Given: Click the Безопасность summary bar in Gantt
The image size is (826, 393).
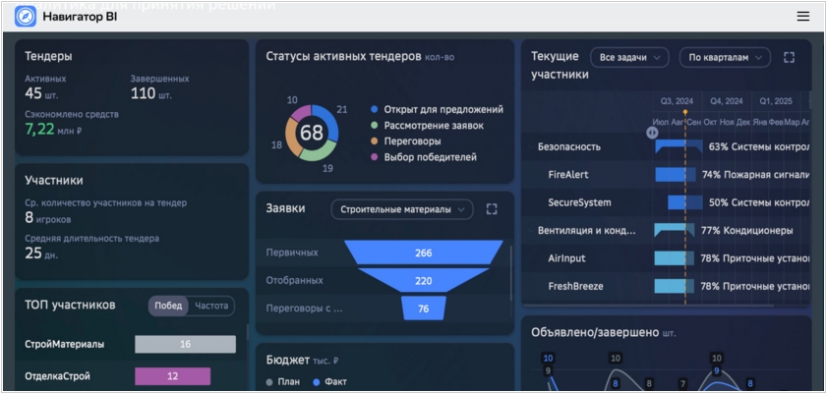Looking at the screenshot, I should (x=678, y=146).
